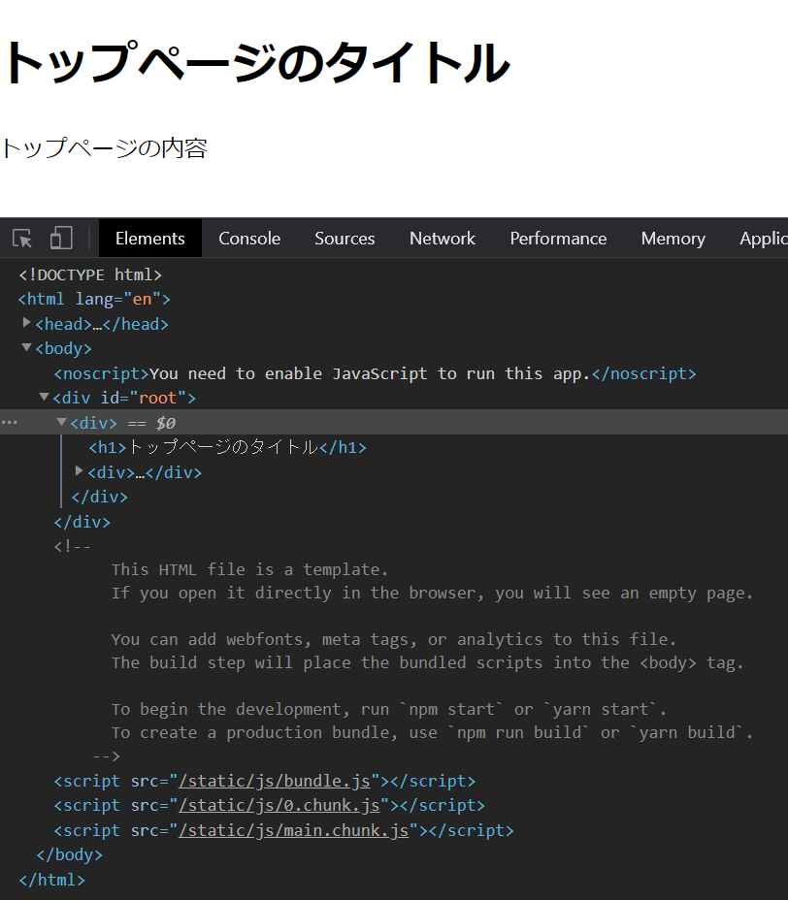Switch to the Console tab
The image size is (788, 900).
tap(248, 238)
